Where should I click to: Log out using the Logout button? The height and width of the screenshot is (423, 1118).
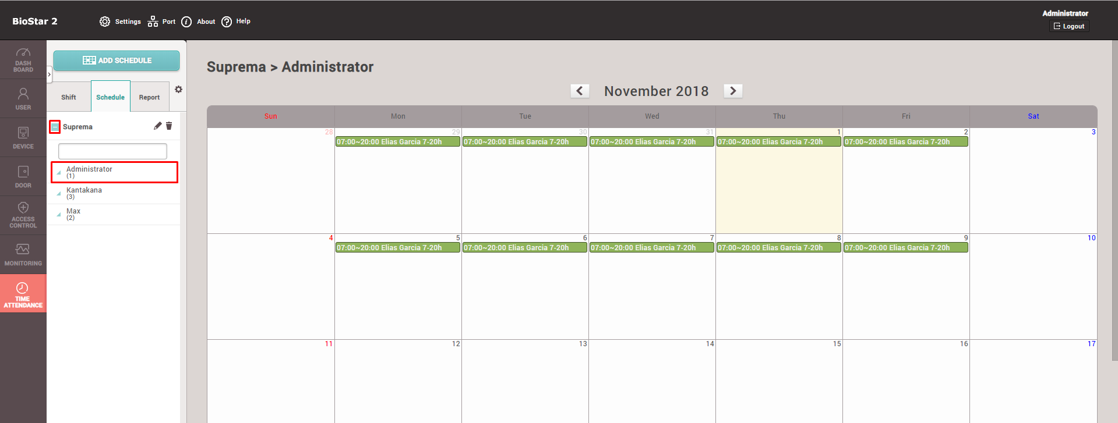[x=1069, y=26]
